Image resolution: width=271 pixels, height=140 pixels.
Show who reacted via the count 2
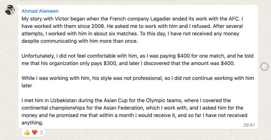point(41,132)
